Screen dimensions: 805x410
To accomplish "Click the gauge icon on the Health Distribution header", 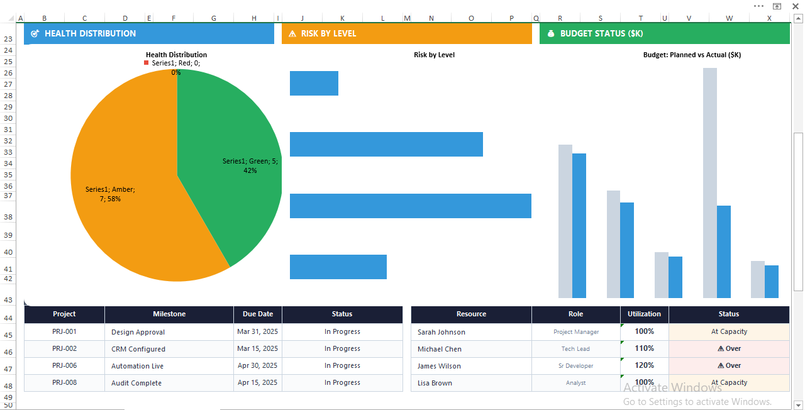I will pos(35,33).
